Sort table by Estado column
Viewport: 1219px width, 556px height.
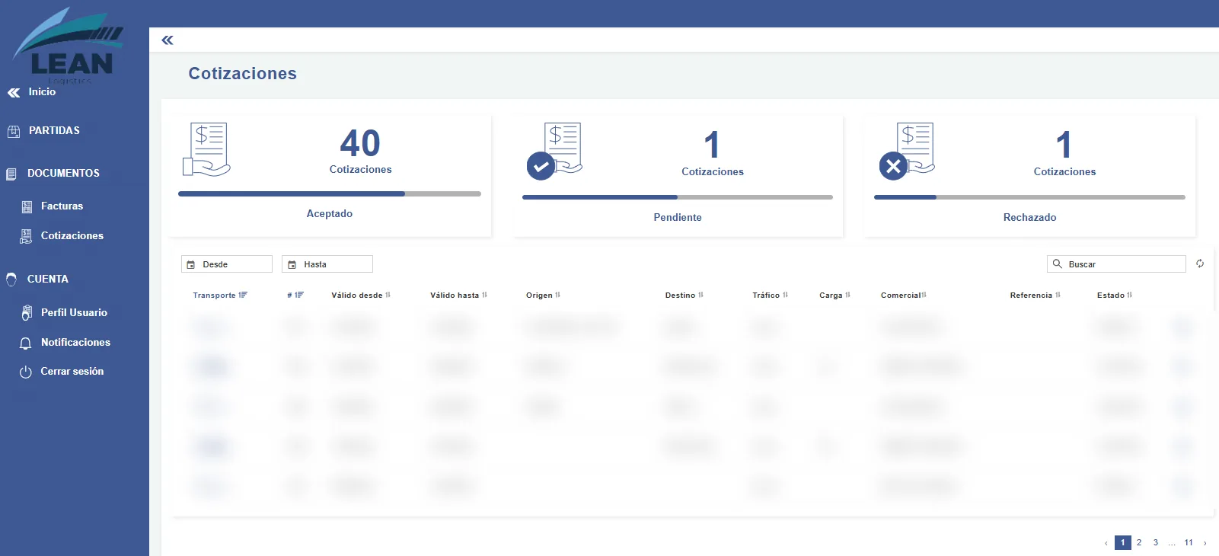pos(1115,296)
